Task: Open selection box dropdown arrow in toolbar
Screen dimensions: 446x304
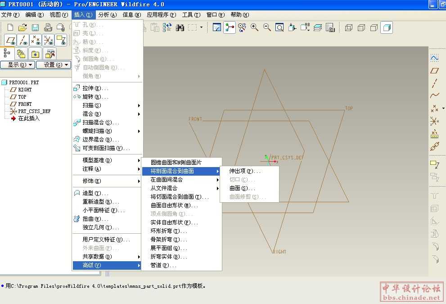Action: point(201,27)
